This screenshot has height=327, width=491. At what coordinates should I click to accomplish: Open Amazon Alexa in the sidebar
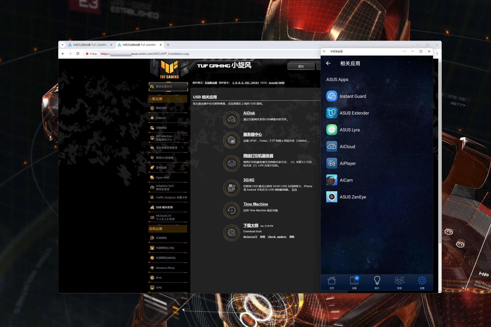(168, 268)
